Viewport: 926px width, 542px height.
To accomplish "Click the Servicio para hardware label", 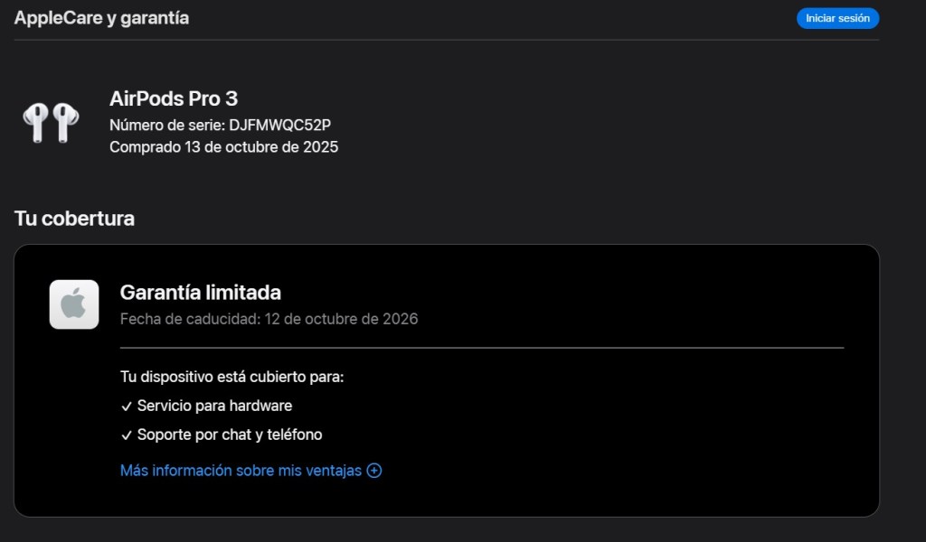I will pyautogui.click(x=214, y=406).
